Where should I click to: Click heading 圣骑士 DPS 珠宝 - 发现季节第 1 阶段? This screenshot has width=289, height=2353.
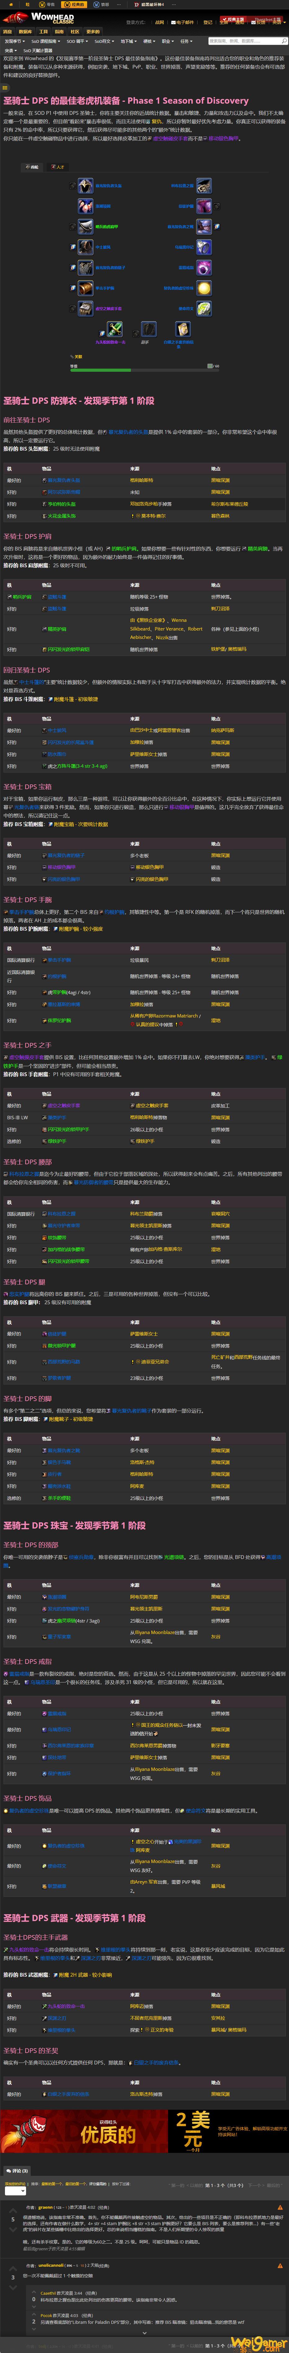pyautogui.click(x=74, y=1525)
